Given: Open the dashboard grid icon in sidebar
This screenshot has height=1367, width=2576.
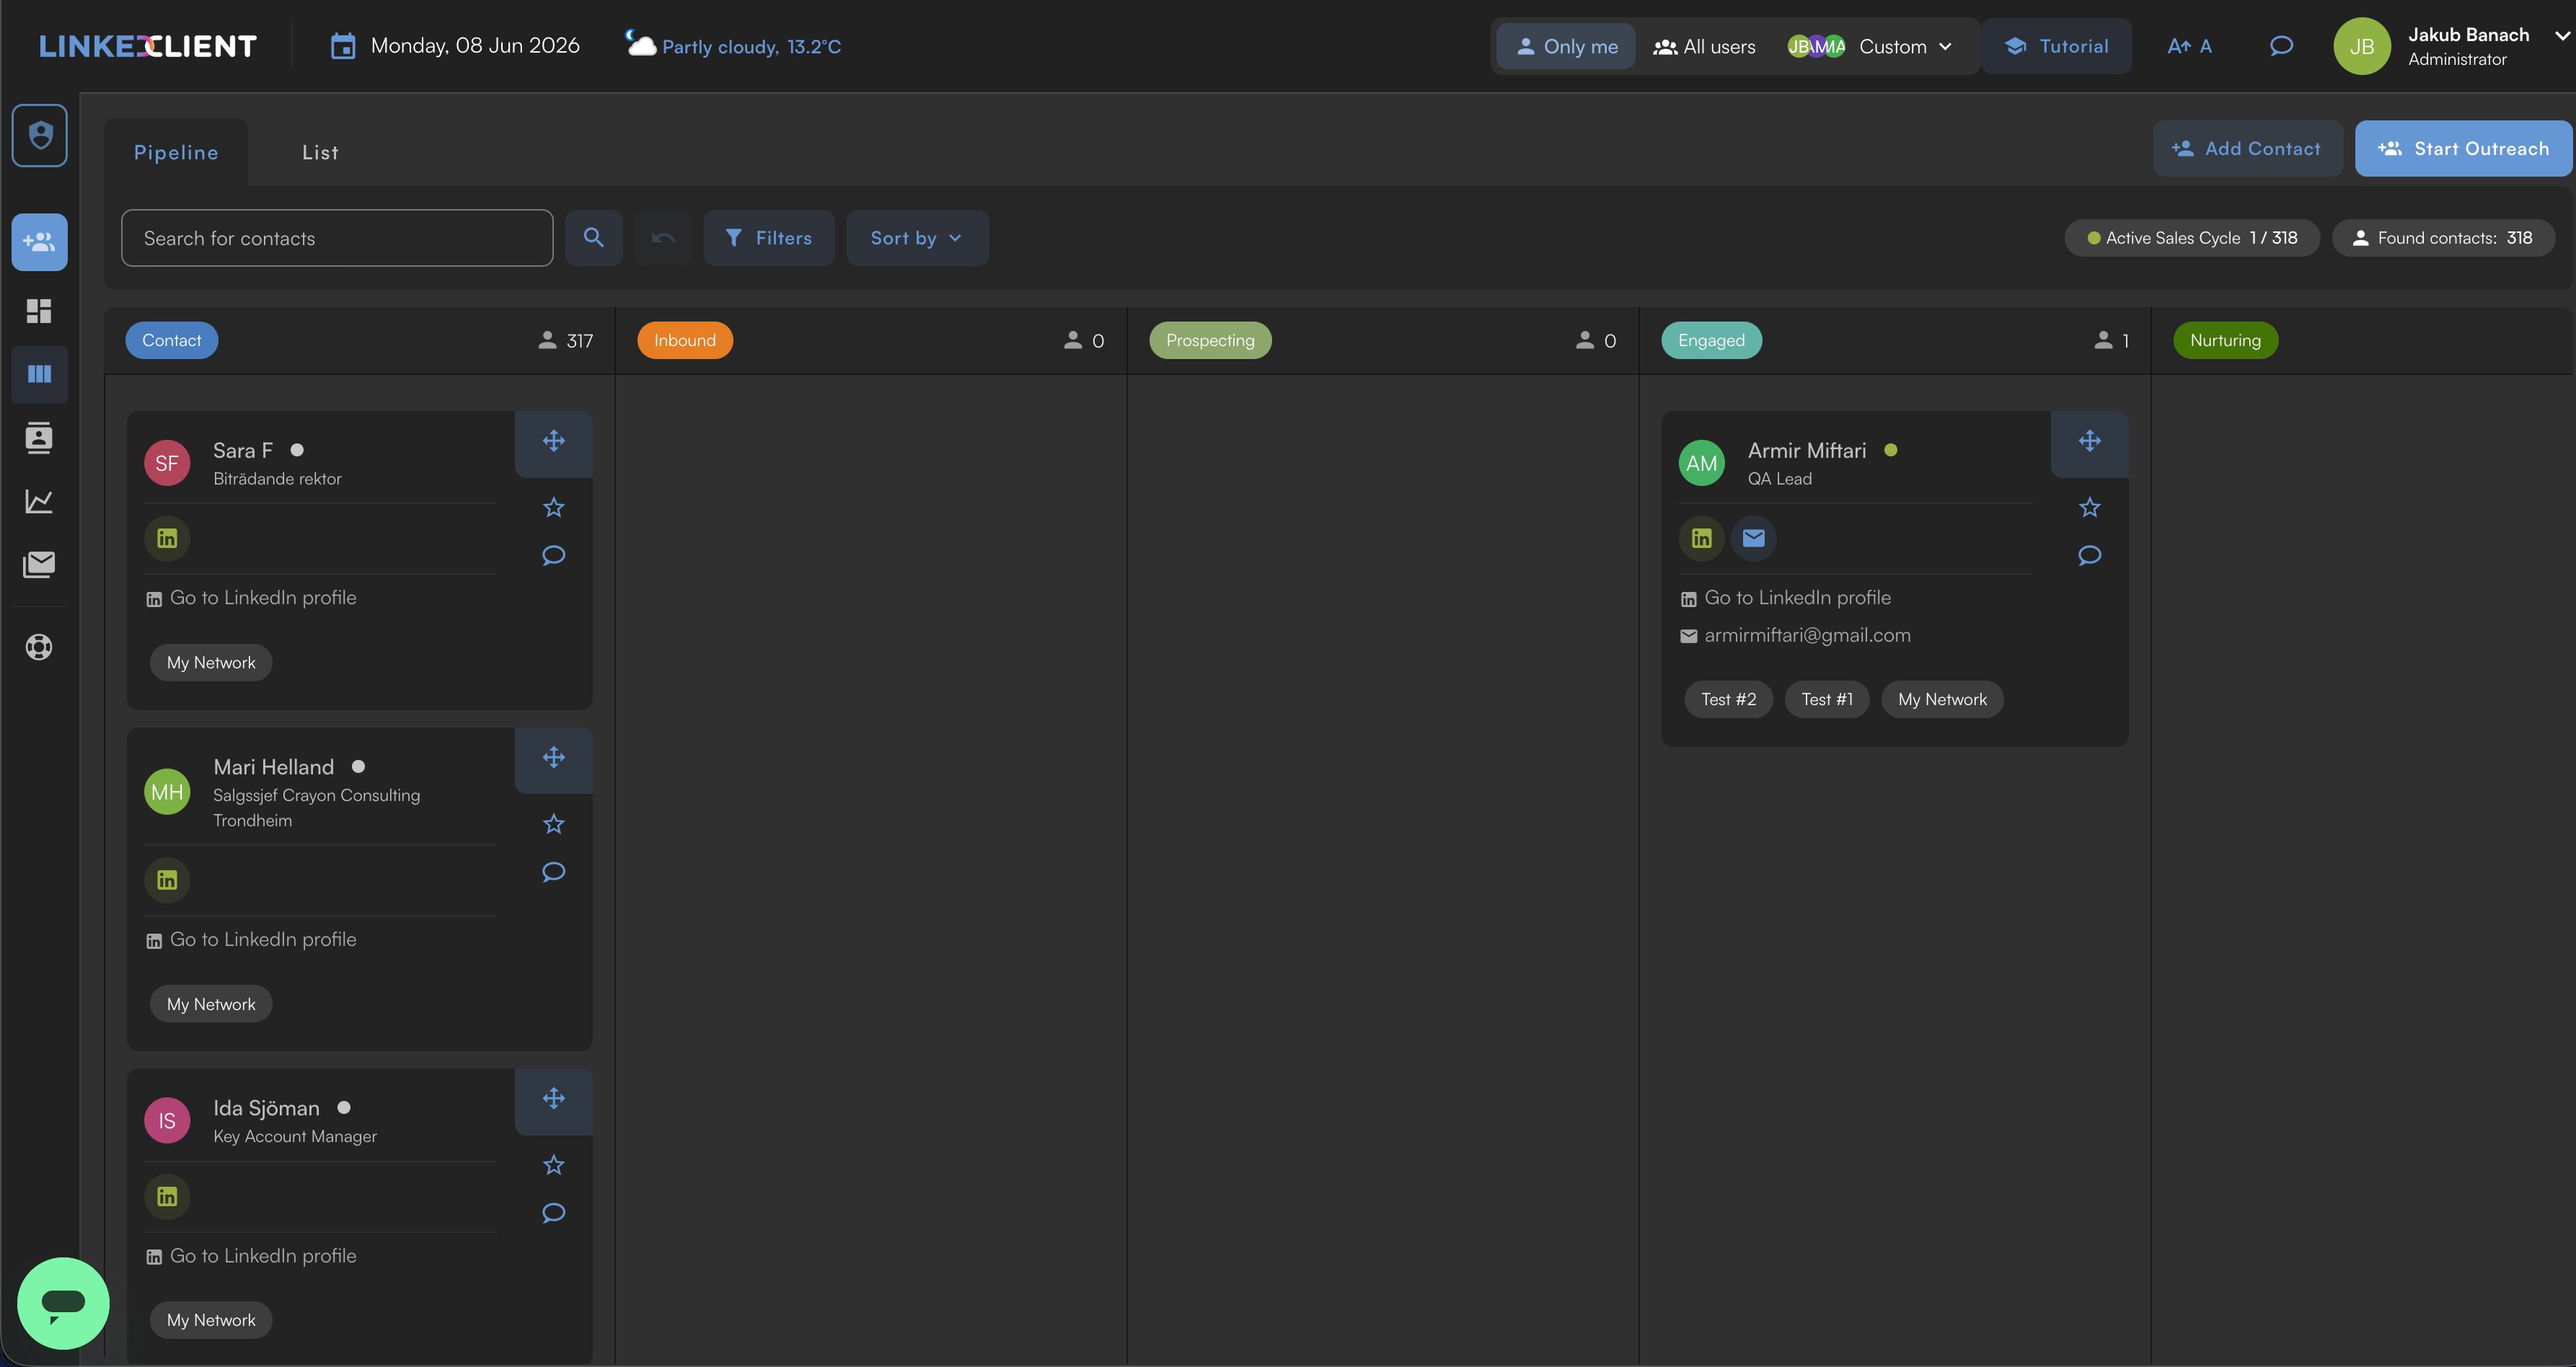Looking at the screenshot, I should coord(39,311).
